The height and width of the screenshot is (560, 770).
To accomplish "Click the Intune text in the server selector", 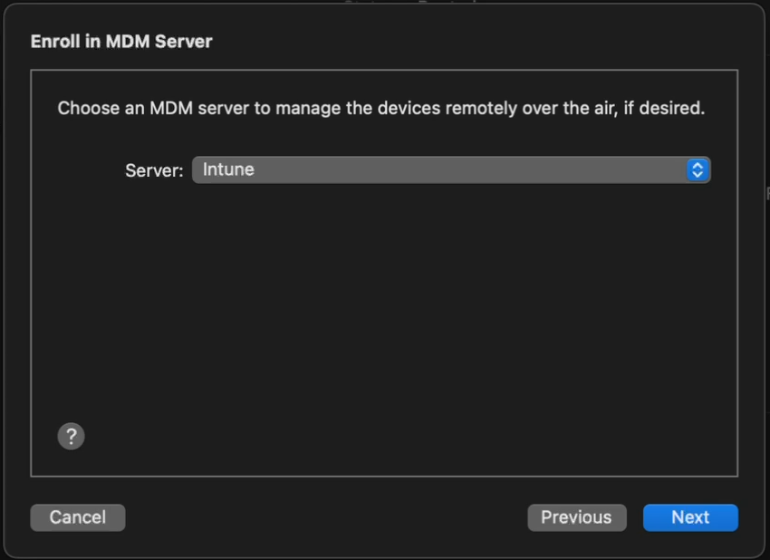I will tap(228, 169).
